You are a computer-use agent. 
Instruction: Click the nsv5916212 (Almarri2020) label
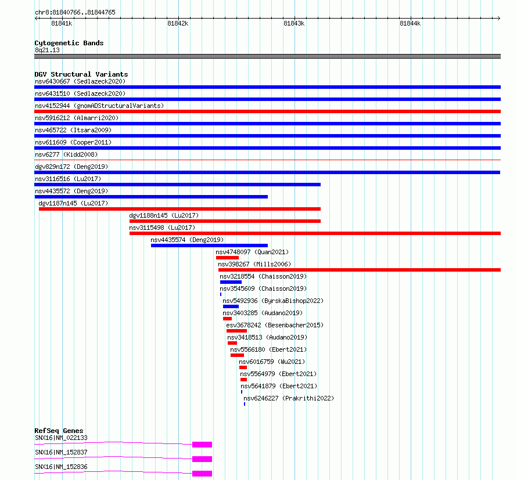(77, 118)
